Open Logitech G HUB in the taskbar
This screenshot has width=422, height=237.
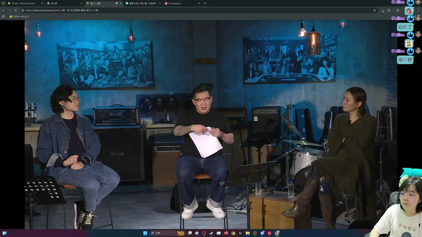pos(240,233)
